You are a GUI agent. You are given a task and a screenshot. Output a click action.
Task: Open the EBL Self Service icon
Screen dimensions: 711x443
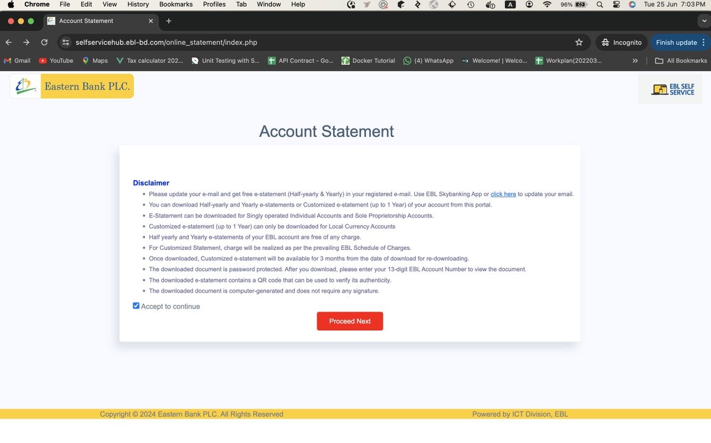point(671,89)
